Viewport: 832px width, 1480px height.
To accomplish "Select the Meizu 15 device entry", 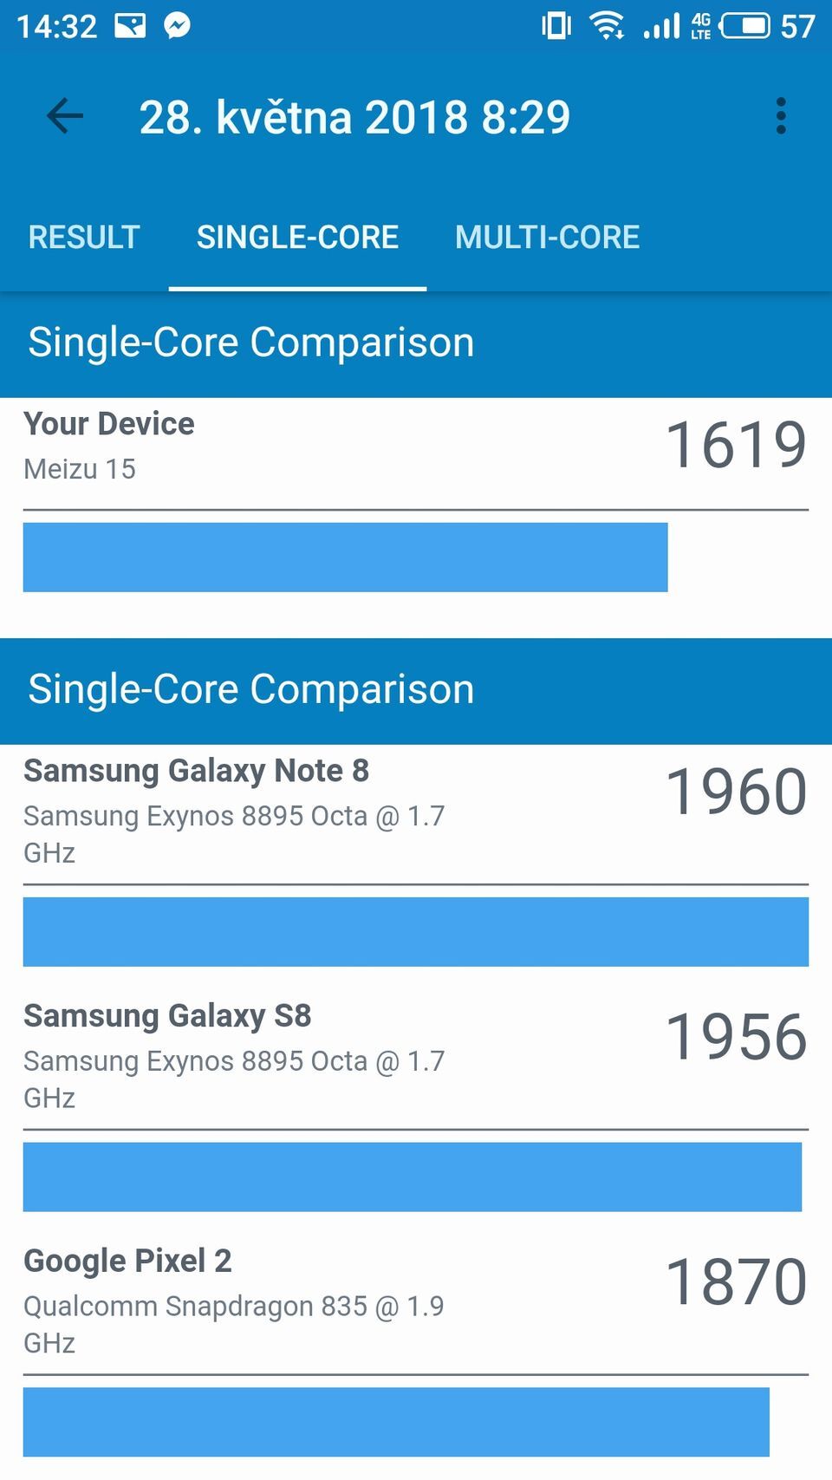I will [x=79, y=469].
